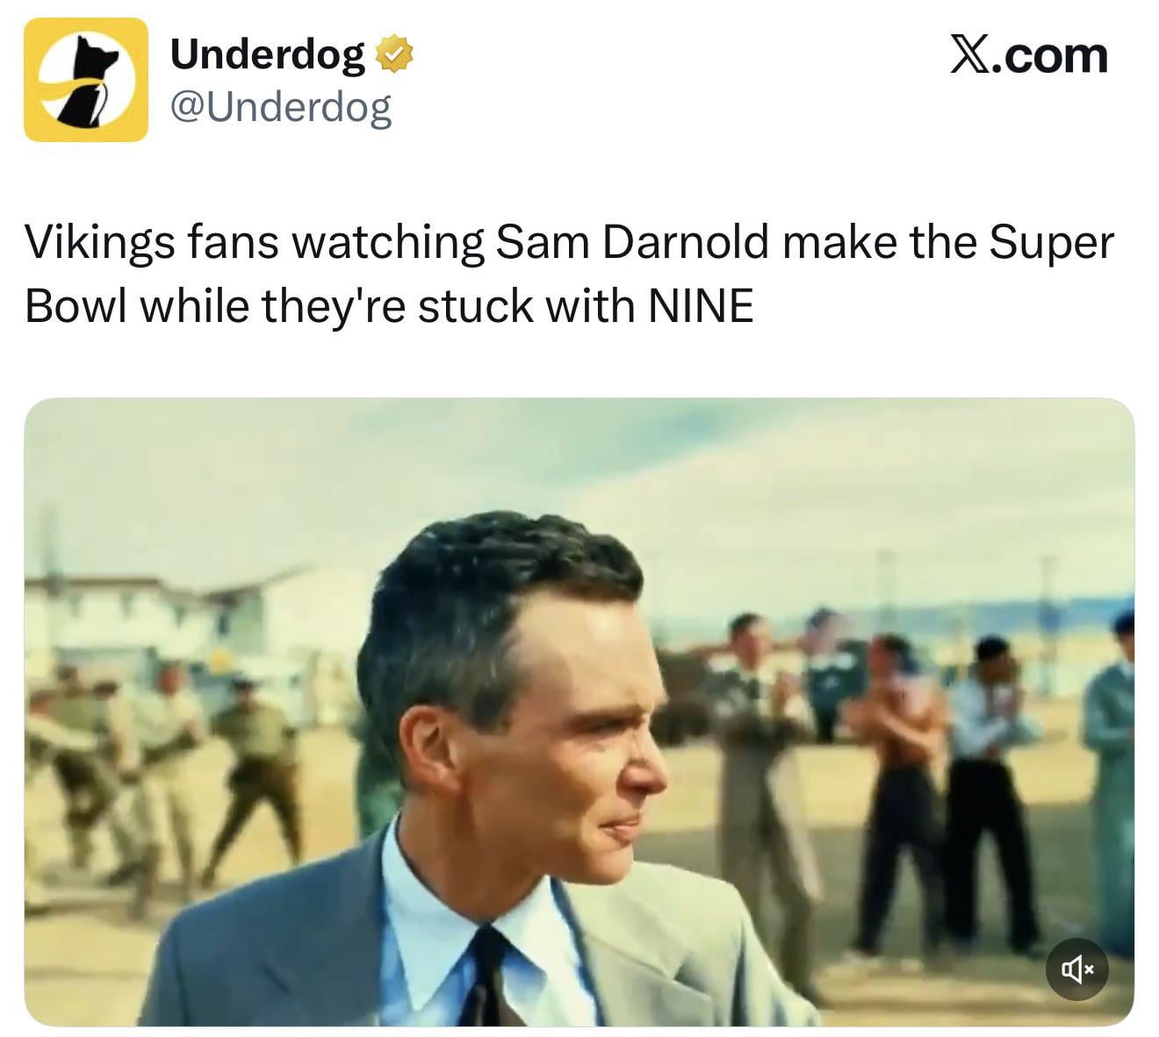This screenshot has width=1159, height=1037.
Task: Click the word "Vikings" in the tweet
Action: 98,244
